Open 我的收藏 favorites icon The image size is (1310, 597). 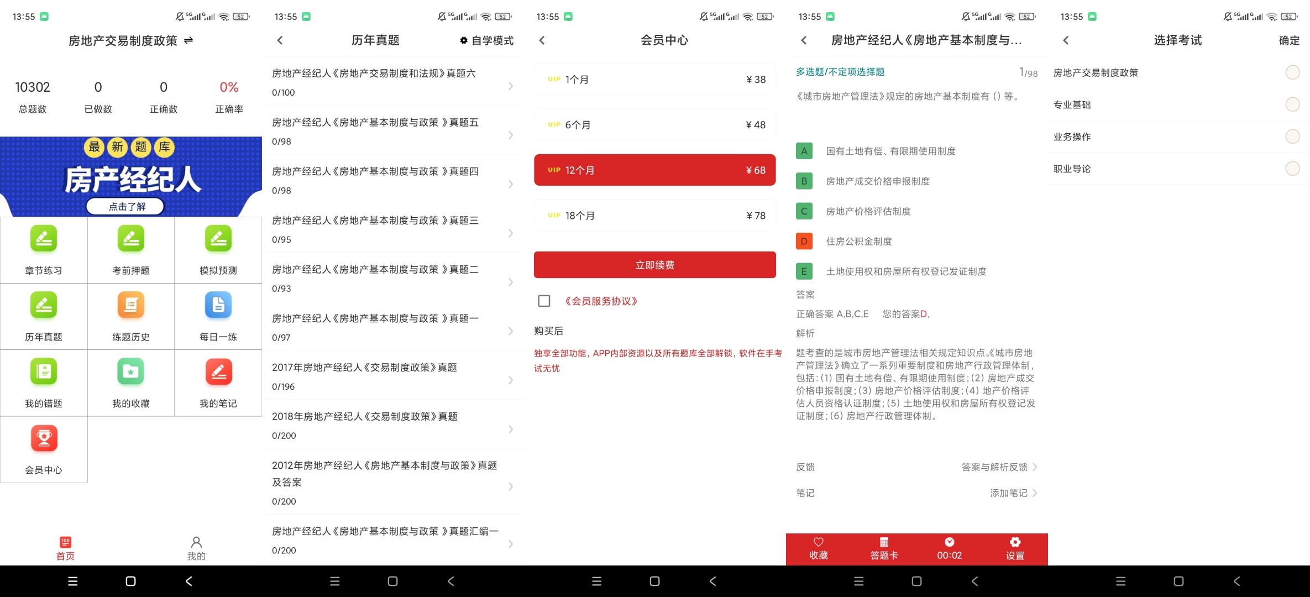point(131,372)
